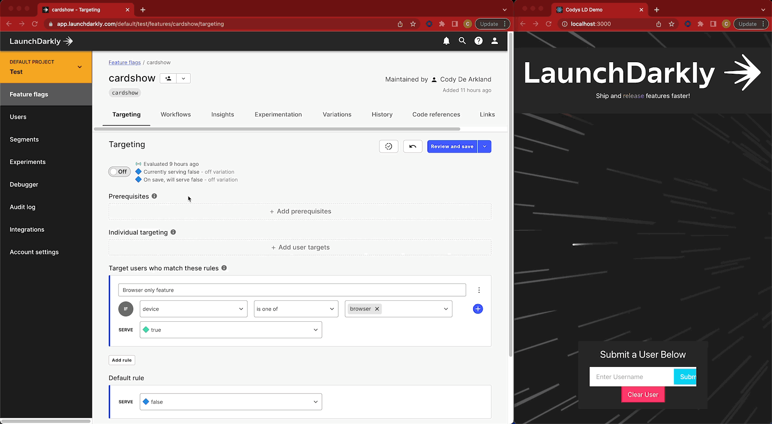Open the rule's three-dot options menu
This screenshot has height=424, width=772.
[479, 290]
